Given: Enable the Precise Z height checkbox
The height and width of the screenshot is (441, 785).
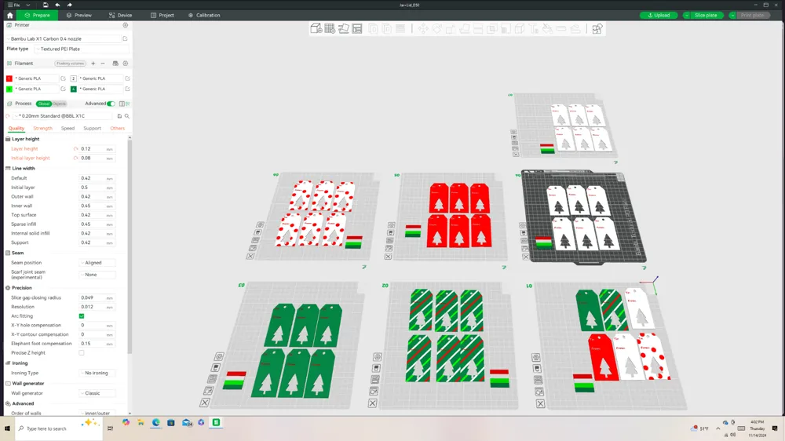Looking at the screenshot, I should (82, 353).
